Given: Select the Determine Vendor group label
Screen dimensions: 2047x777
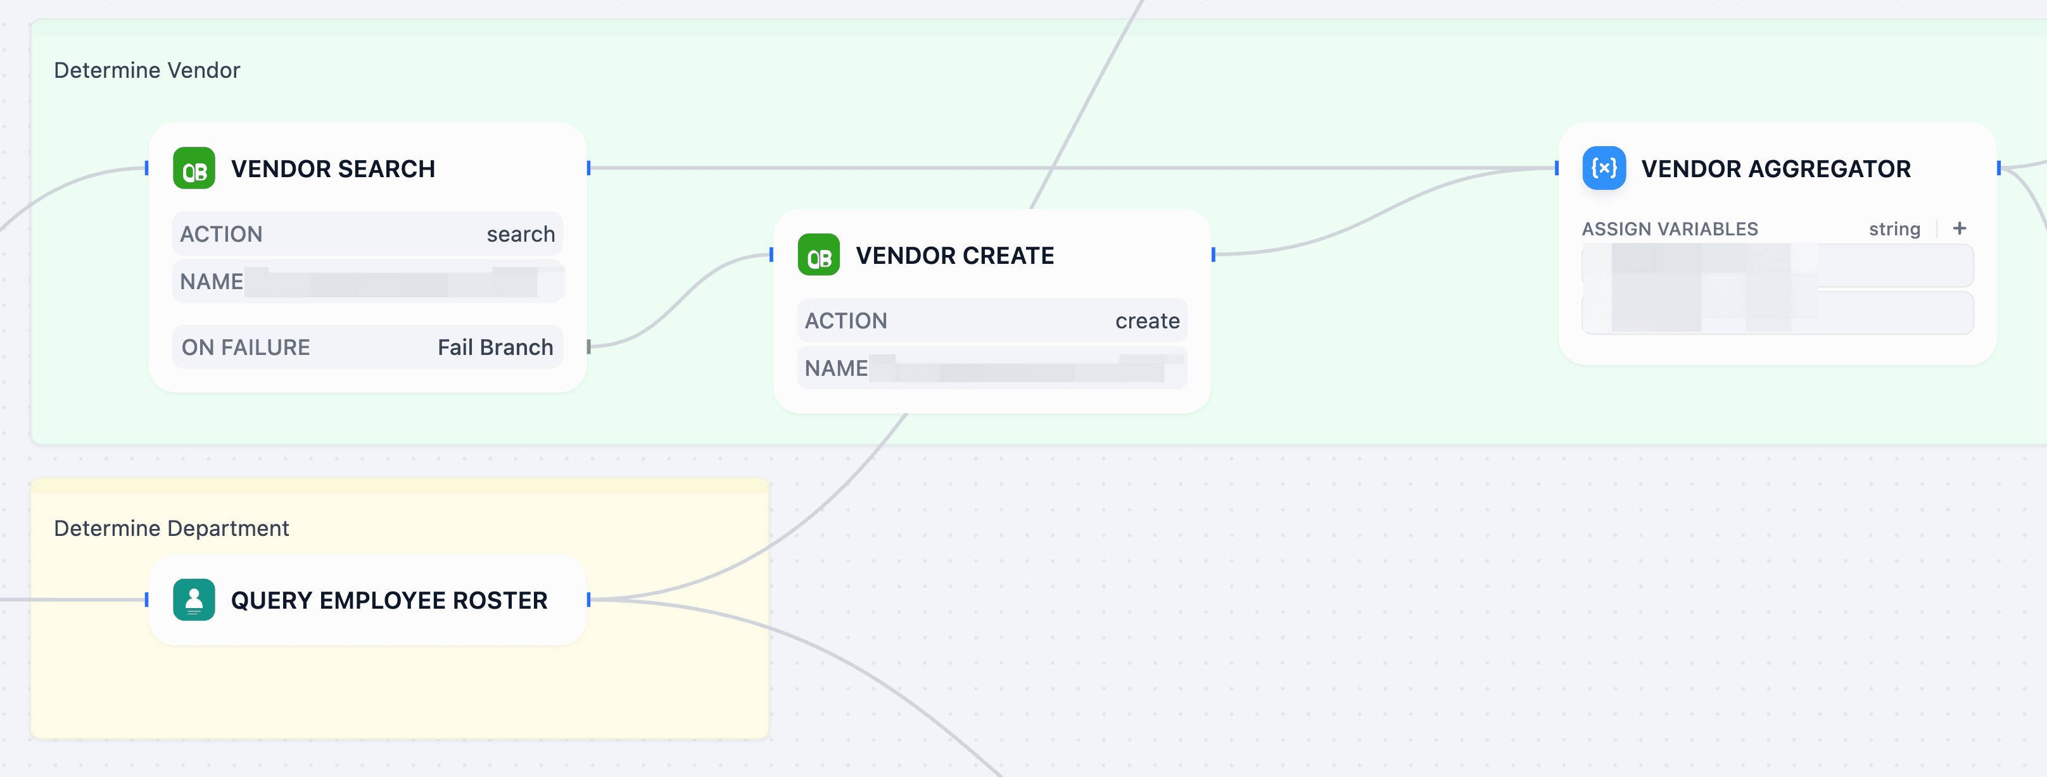Looking at the screenshot, I should tap(147, 70).
